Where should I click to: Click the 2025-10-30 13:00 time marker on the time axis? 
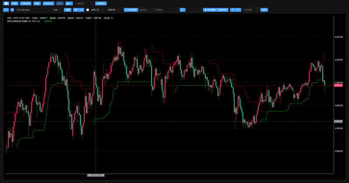click(96, 175)
